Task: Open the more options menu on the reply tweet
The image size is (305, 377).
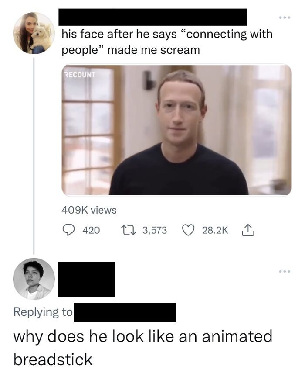Action: tap(284, 271)
